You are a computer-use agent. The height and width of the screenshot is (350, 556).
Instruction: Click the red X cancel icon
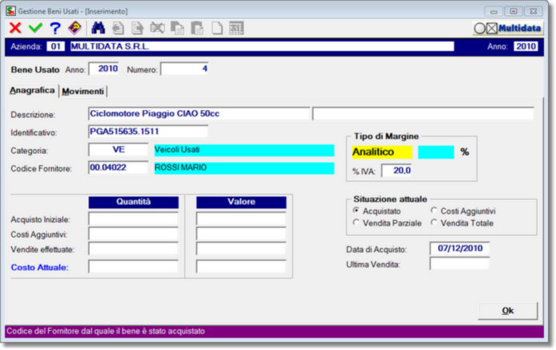[x=15, y=28]
